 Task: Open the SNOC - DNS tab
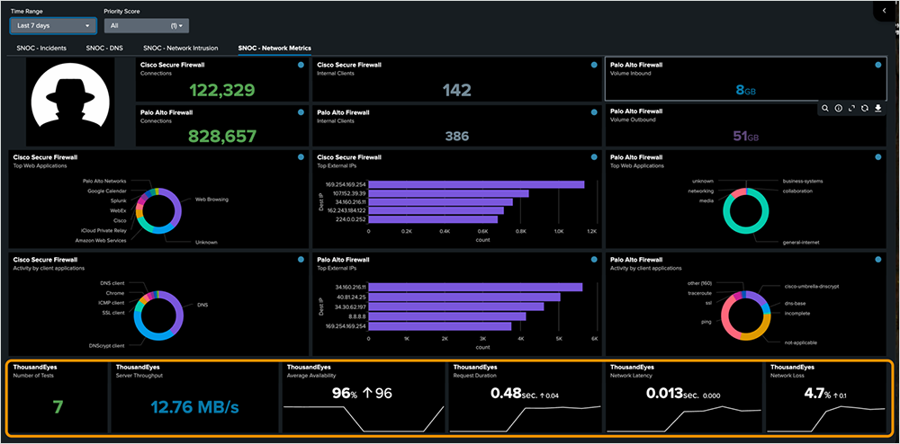click(105, 48)
